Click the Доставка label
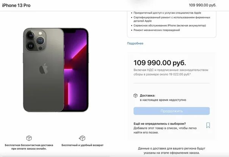This screenshot has height=157, width=229. (147, 96)
